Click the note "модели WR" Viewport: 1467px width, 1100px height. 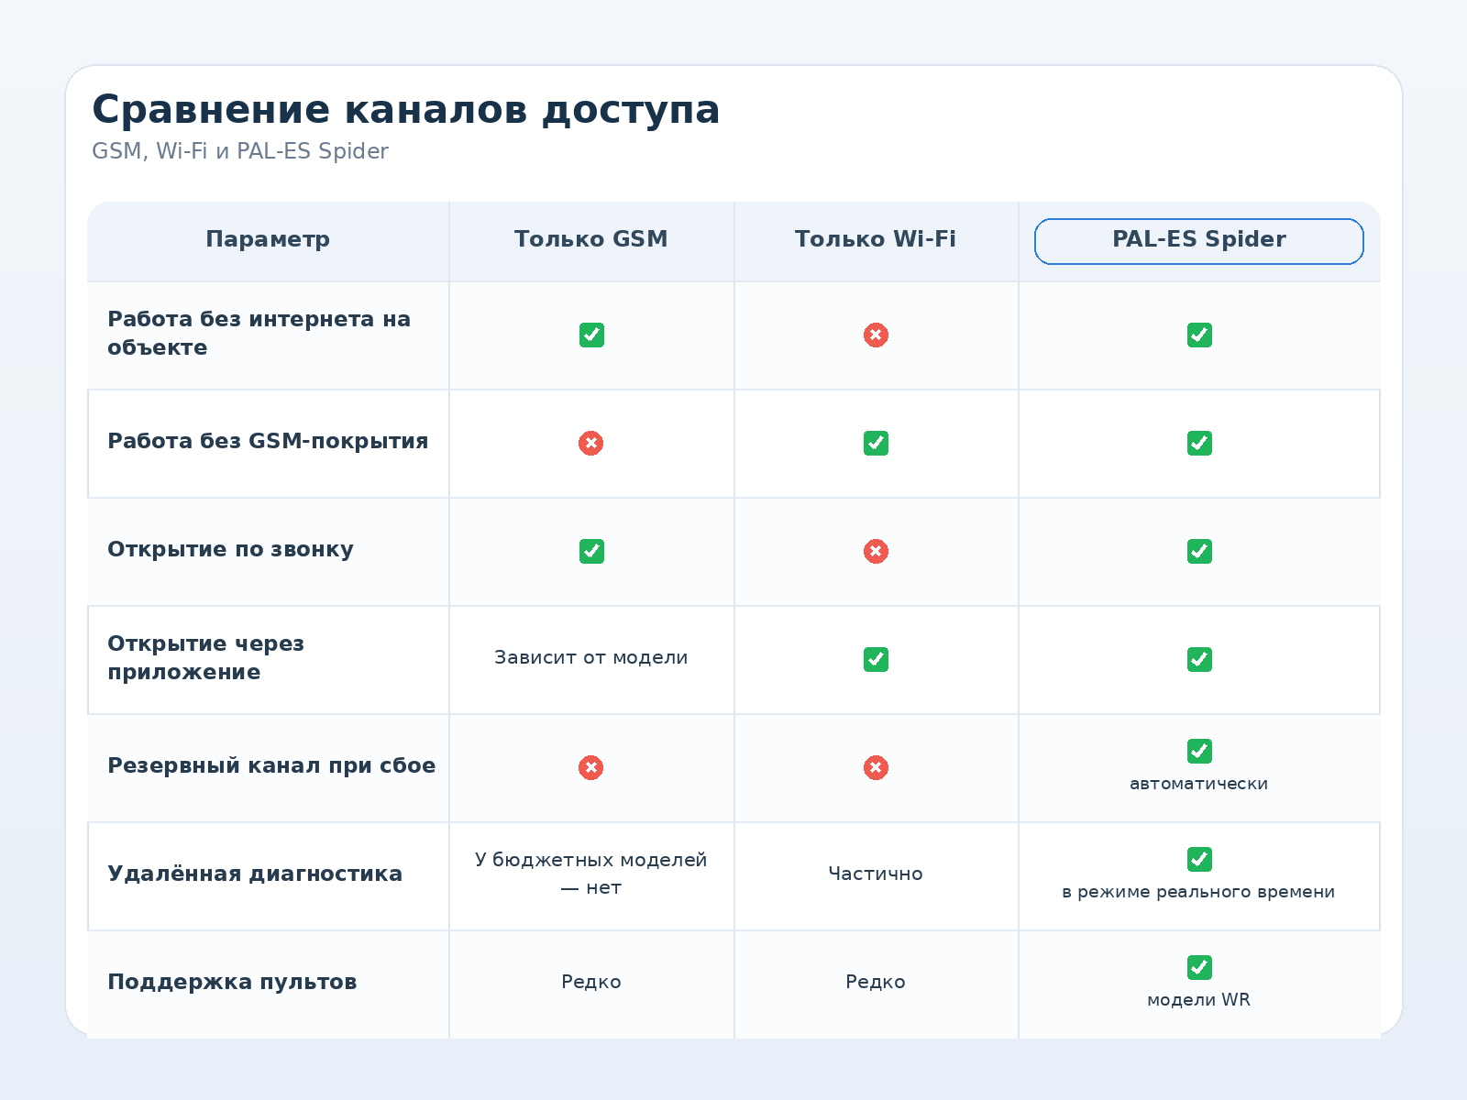pyautogui.click(x=1199, y=1000)
